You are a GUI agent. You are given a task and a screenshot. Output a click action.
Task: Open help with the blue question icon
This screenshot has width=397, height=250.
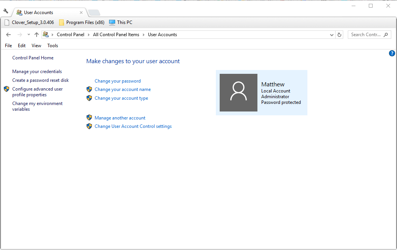392,53
